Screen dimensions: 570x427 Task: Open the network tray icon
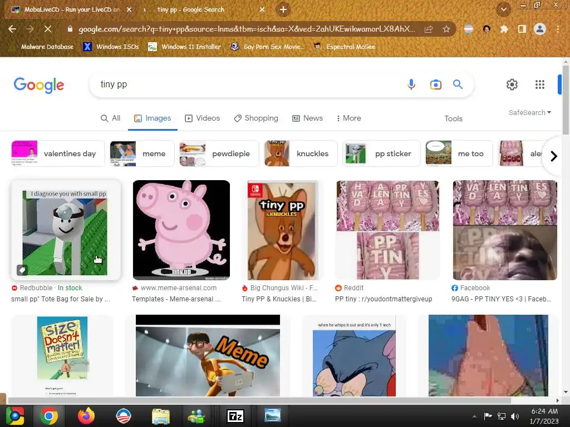502,416
